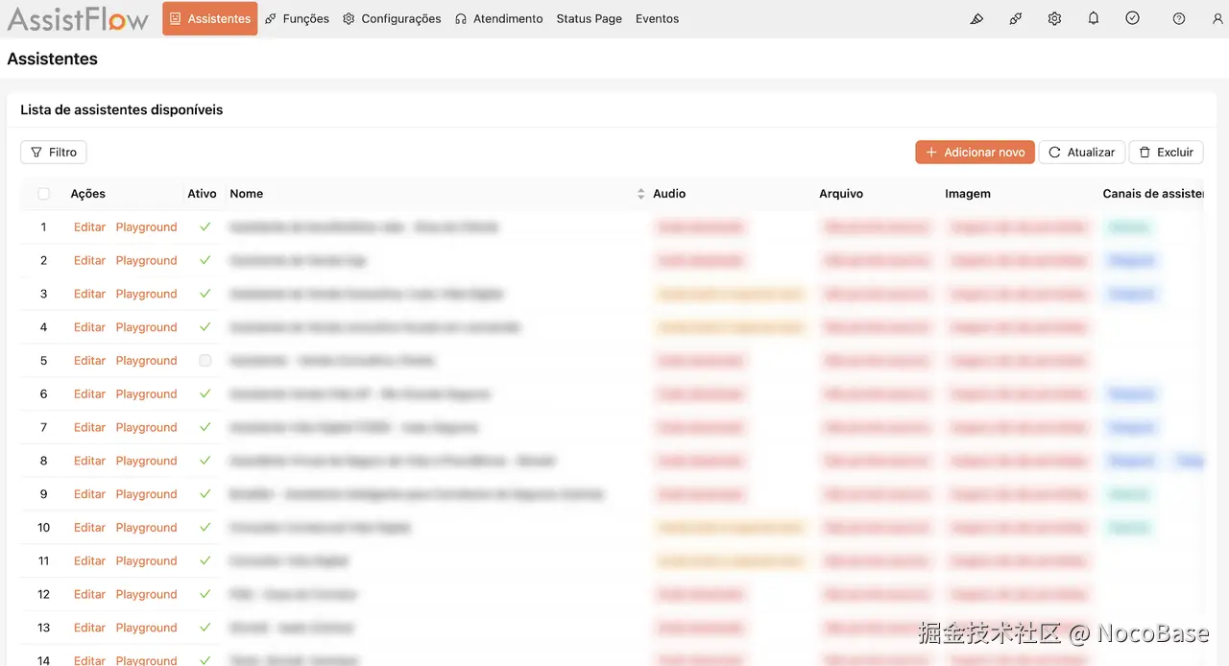Open the notifications bell icon
Viewport: 1229px width, 666px height.
click(1094, 18)
